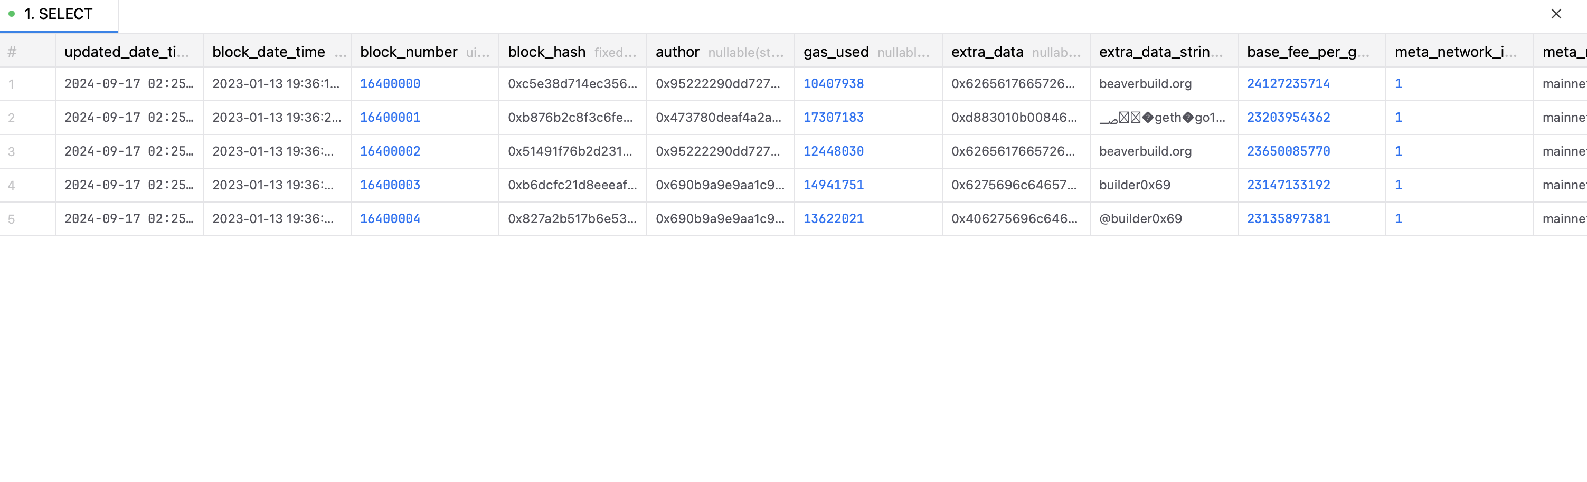This screenshot has height=482, width=1587.
Task: Click the block_hash column header
Action: click(546, 52)
